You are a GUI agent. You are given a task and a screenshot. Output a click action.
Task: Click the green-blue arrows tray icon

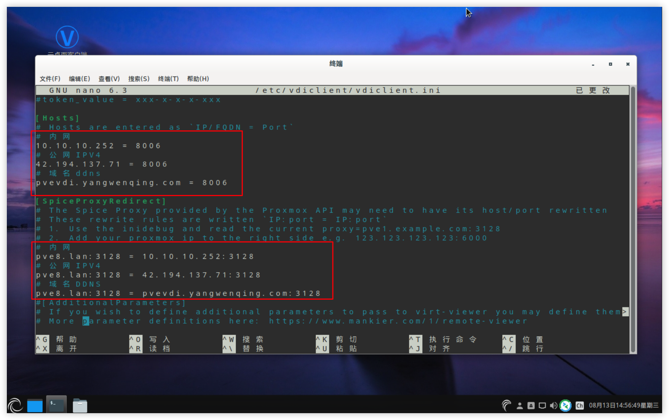(566, 406)
